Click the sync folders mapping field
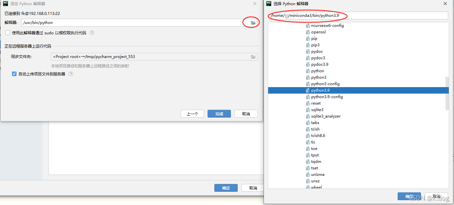 (154, 57)
